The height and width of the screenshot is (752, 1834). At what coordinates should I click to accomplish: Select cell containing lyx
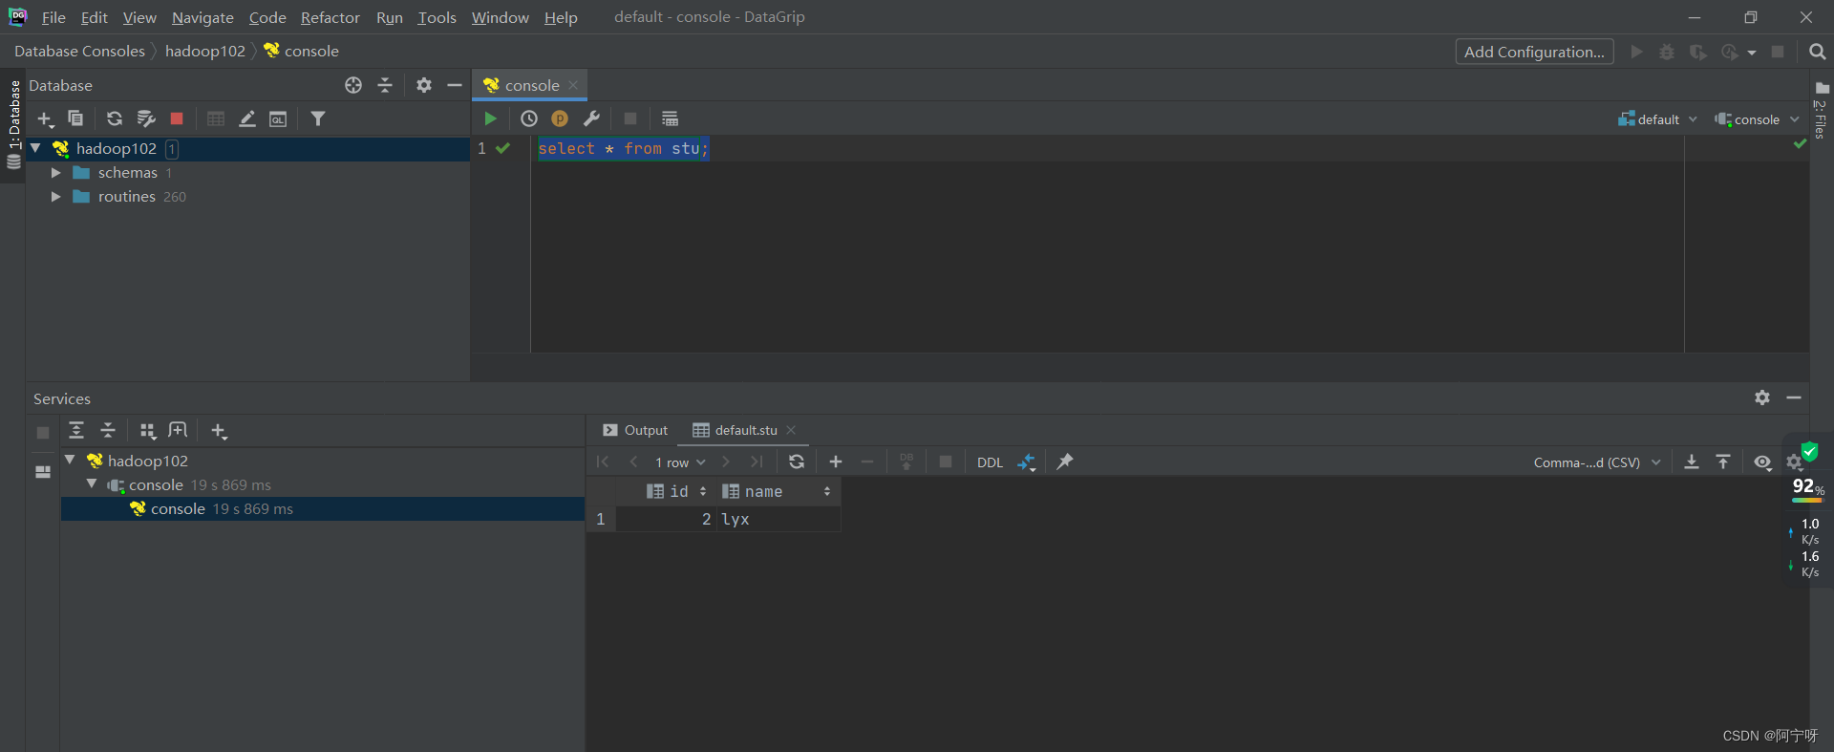[778, 519]
